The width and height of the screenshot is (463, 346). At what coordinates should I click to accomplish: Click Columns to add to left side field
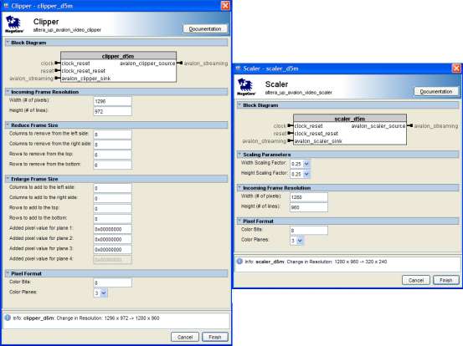(x=112, y=188)
